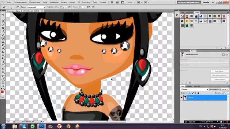Select the Blur tool
This screenshot has height=129, width=230.
3,55
